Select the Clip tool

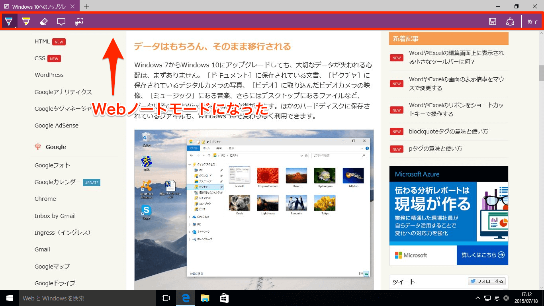tap(79, 21)
